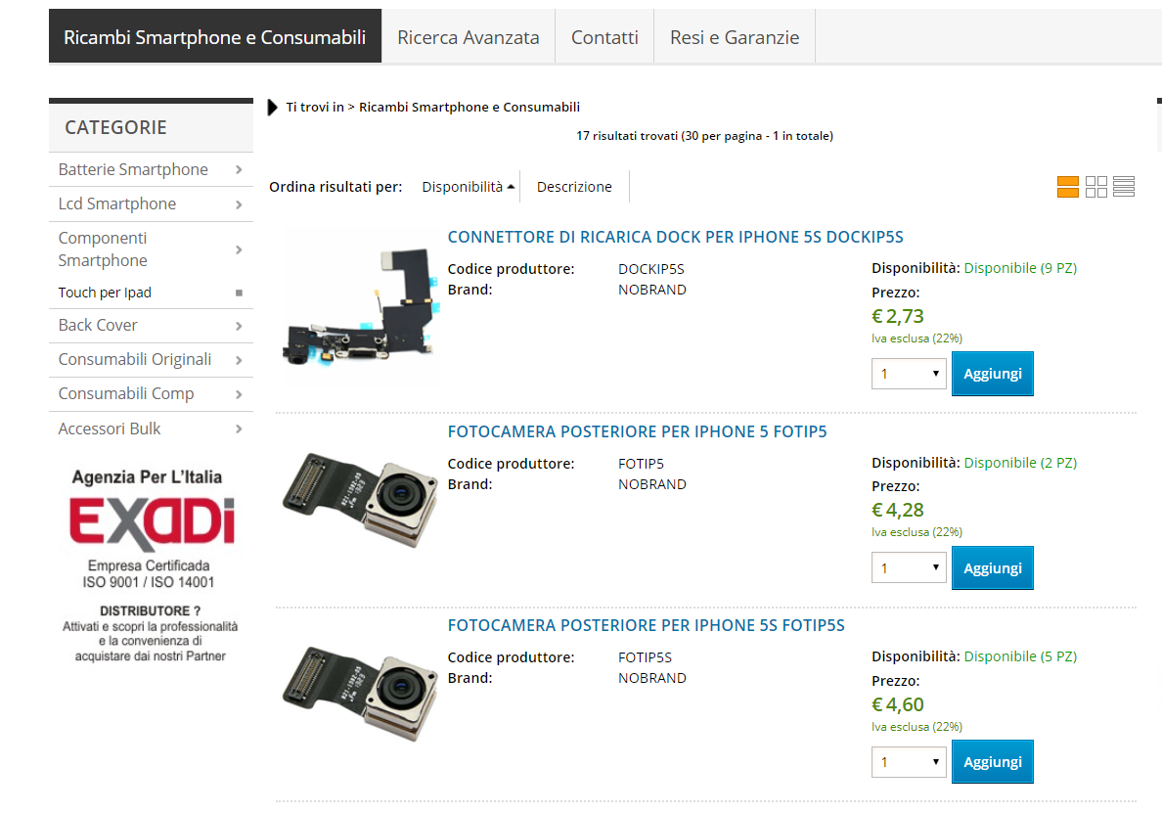Switch to the compact rows view icon
Viewport: 1162px width, 813px height.
(x=1124, y=187)
